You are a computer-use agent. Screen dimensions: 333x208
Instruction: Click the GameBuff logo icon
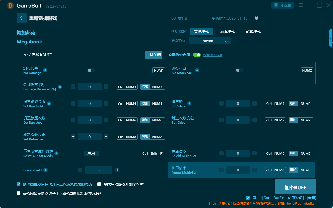point(10,5)
